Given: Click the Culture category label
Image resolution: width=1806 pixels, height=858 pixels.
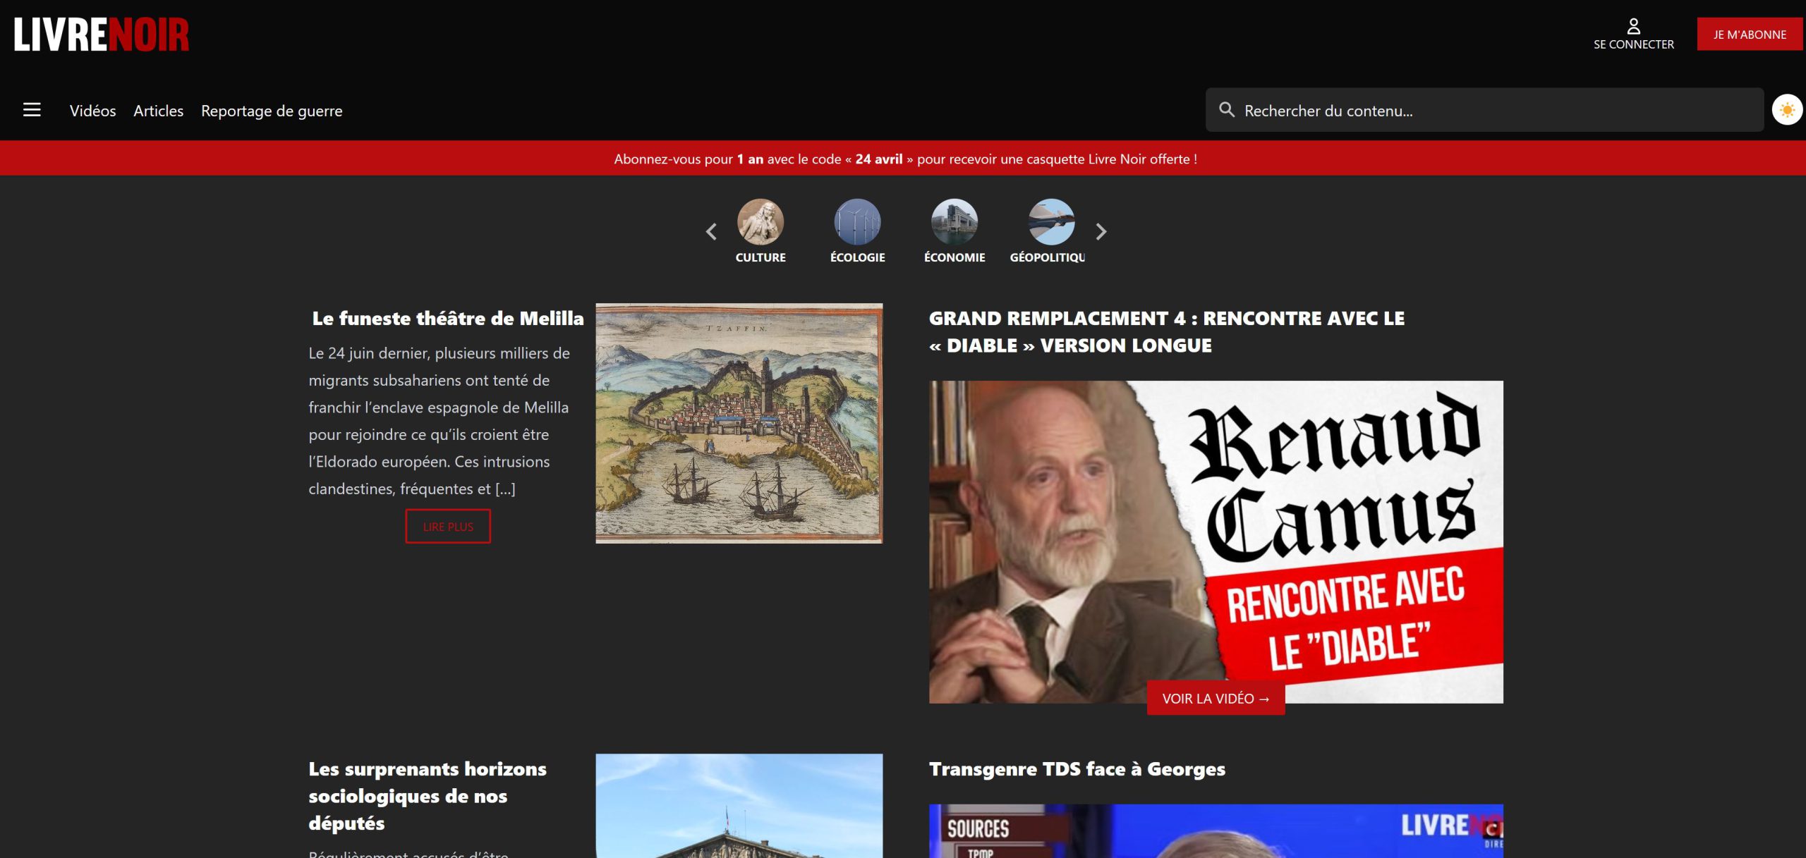Looking at the screenshot, I should pos(760,258).
